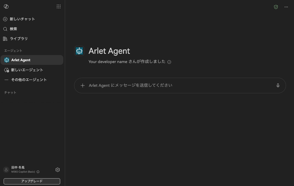
Task: Click the 田中 冬馬 profile avatar
Action: click(x=6, y=170)
